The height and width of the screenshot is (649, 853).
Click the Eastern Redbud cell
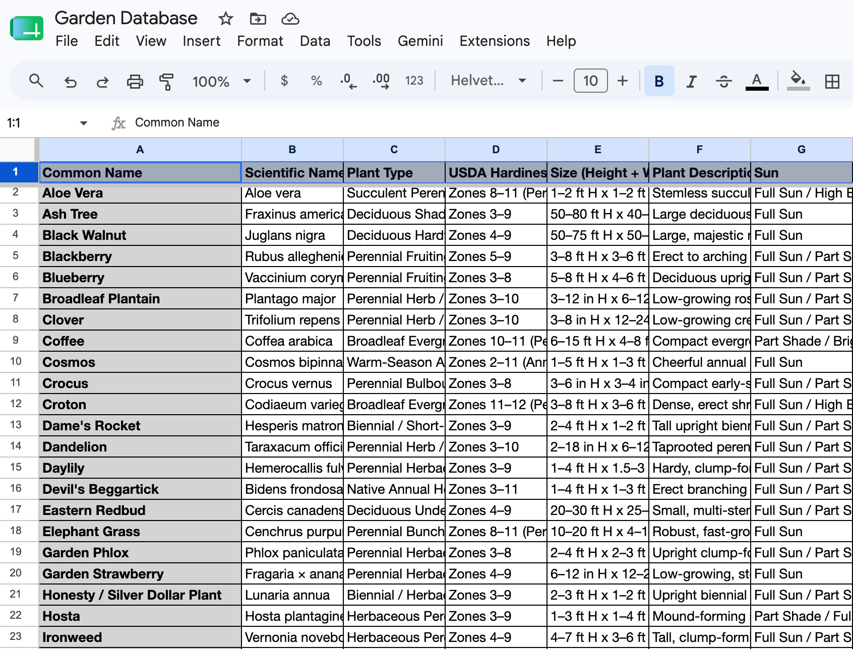tap(140, 510)
